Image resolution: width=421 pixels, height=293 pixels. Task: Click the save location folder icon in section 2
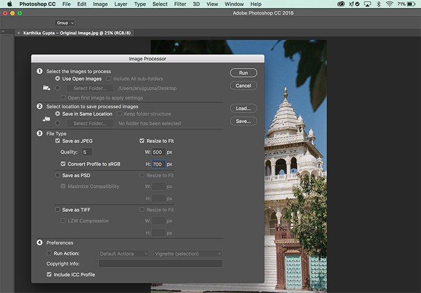click(46, 119)
